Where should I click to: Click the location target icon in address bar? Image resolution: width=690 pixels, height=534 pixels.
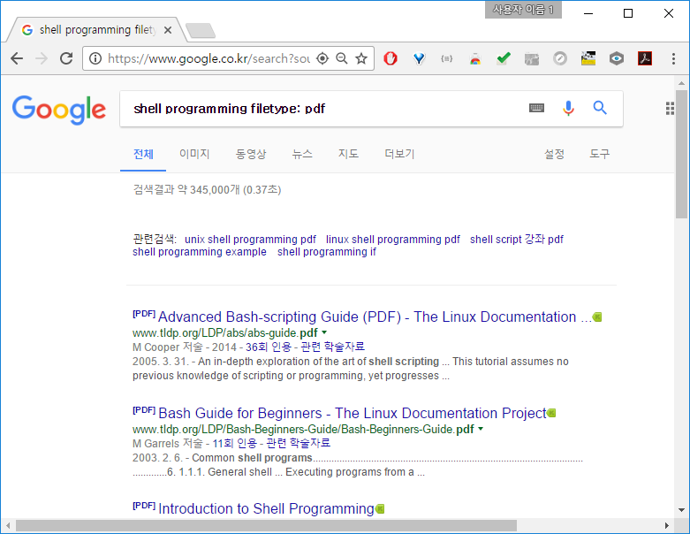pyautogui.click(x=322, y=58)
